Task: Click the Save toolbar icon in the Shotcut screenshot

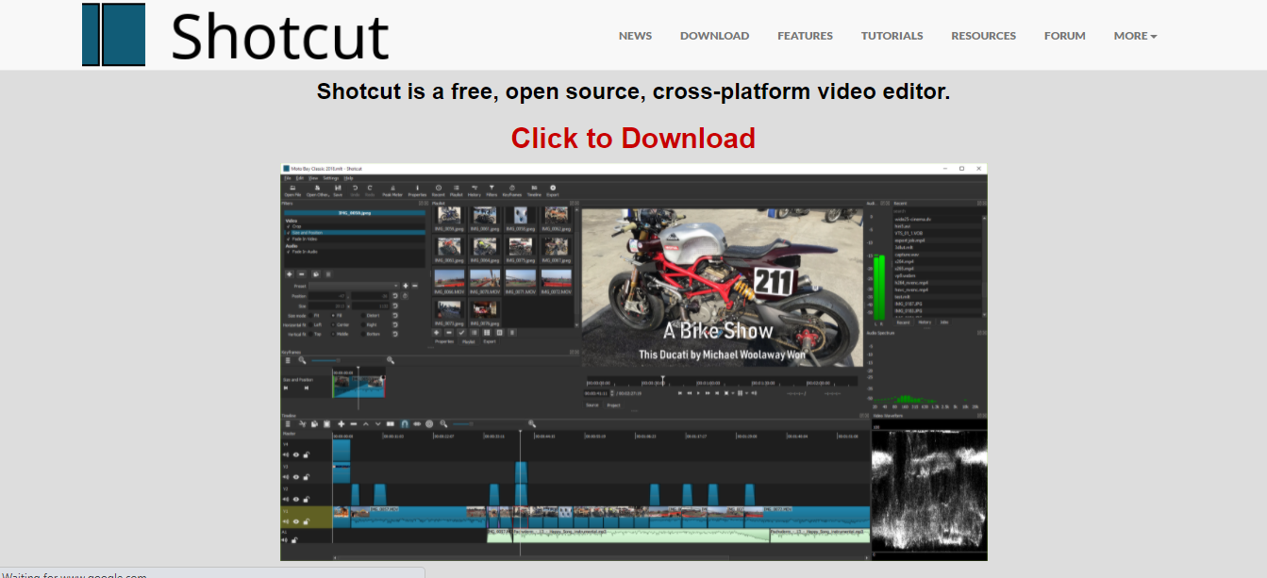Action: tap(338, 190)
